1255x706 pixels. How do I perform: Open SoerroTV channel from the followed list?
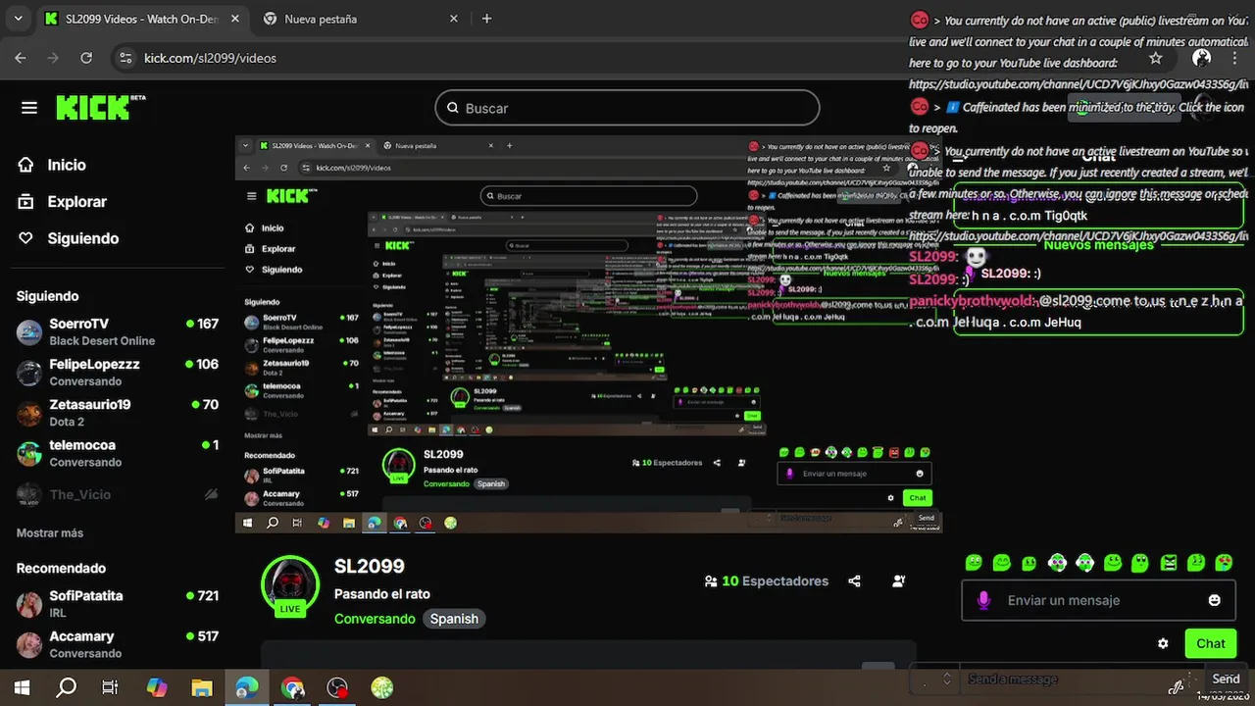pos(118,331)
